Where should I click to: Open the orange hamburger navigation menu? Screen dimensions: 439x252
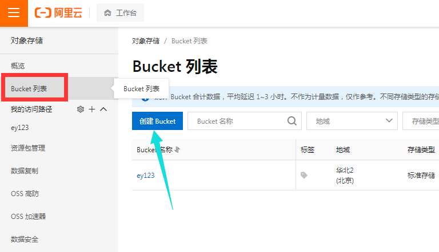coord(13,13)
